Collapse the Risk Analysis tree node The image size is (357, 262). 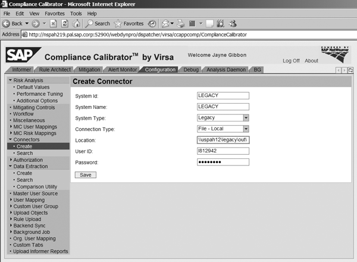pyautogui.click(x=10, y=80)
